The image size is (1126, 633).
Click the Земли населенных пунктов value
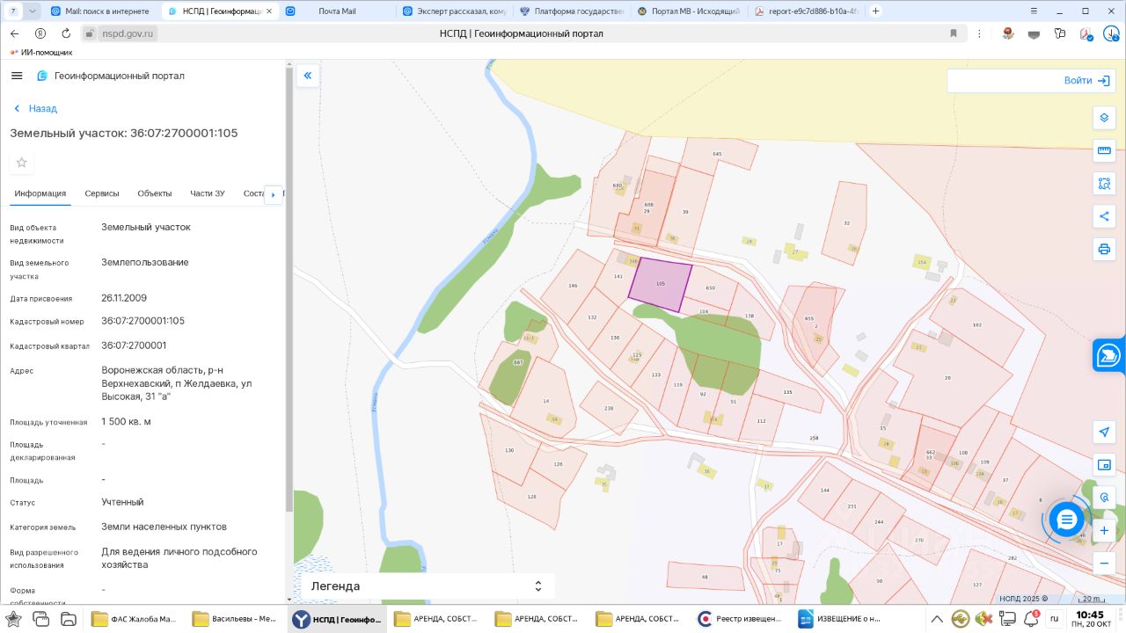[164, 527]
